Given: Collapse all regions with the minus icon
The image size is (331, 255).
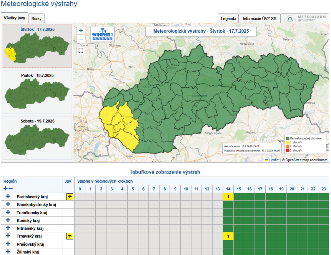Looking at the screenshot, I should [x=11, y=188].
